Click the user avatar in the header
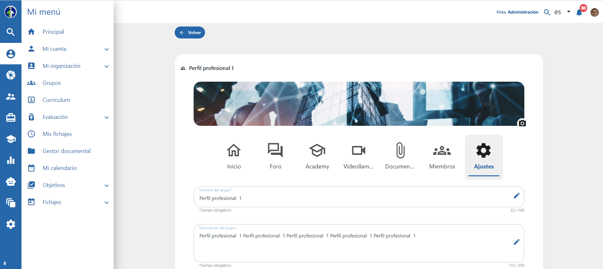This screenshot has width=603, height=269. [594, 12]
